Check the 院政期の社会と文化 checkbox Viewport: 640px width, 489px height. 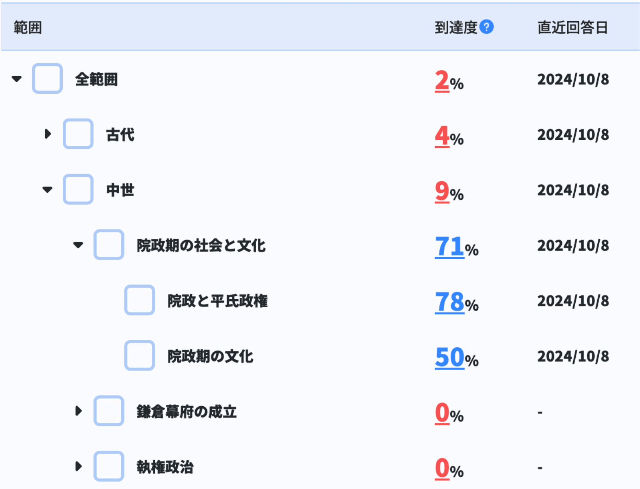(x=109, y=245)
